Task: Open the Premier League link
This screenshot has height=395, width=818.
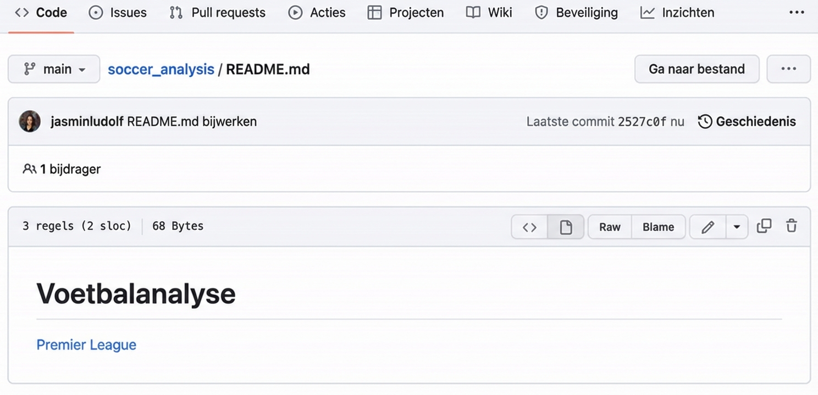Action: point(86,345)
